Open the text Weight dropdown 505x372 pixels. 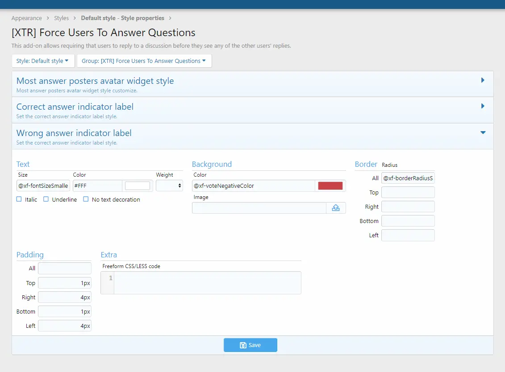click(x=169, y=186)
